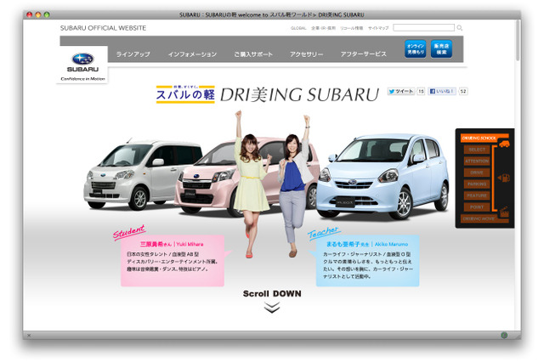The width and height of the screenshot is (544, 362).
Task: Click the Facebook like count showing 52
Action: [x=463, y=91]
